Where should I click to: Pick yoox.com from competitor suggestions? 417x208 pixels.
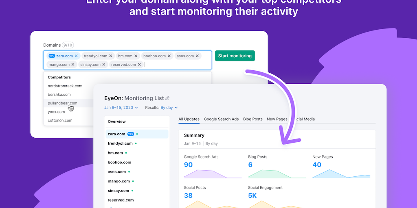tap(56, 112)
